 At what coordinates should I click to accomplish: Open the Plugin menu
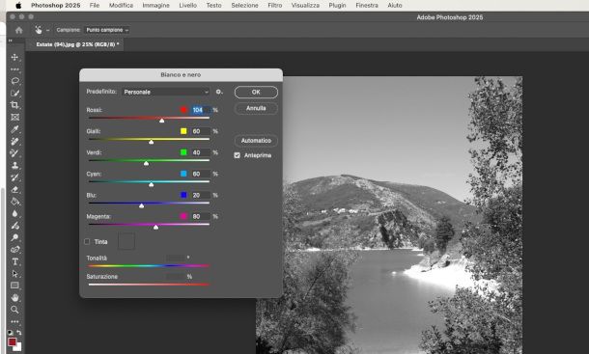pyautogui.click(x=337, y=5)
